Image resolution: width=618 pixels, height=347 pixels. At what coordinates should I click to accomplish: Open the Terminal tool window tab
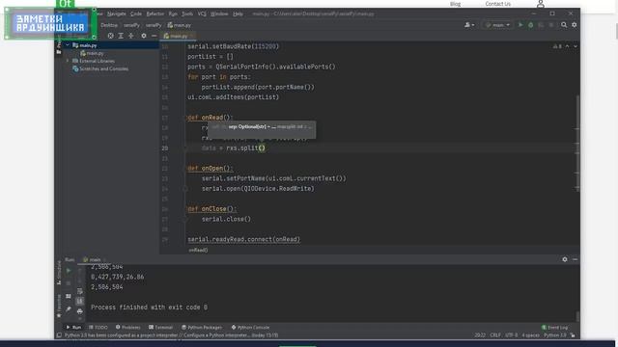point(161,328)
